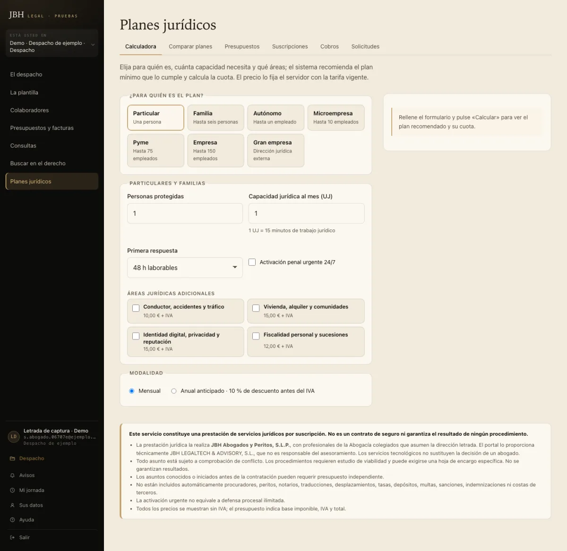Go to Consultas in the sidebar
The image size is (567, 551).
52,146
